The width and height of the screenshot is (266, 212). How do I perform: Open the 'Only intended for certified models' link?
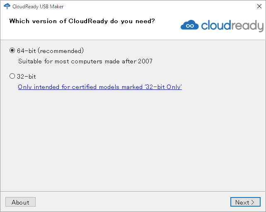point(100,87)
